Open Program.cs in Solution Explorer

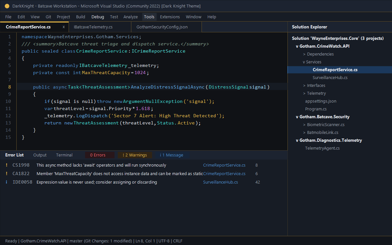pyautogui.click(x=316, y=109)
